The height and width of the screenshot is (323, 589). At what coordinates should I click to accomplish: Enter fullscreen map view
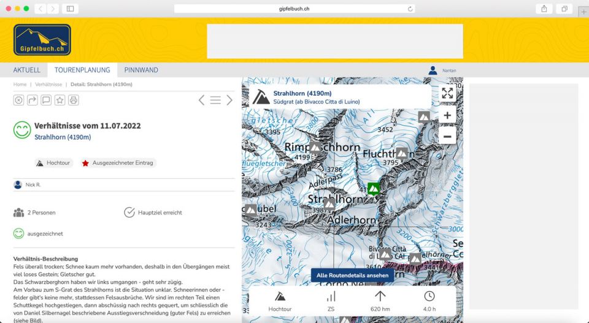coord(447,93)
